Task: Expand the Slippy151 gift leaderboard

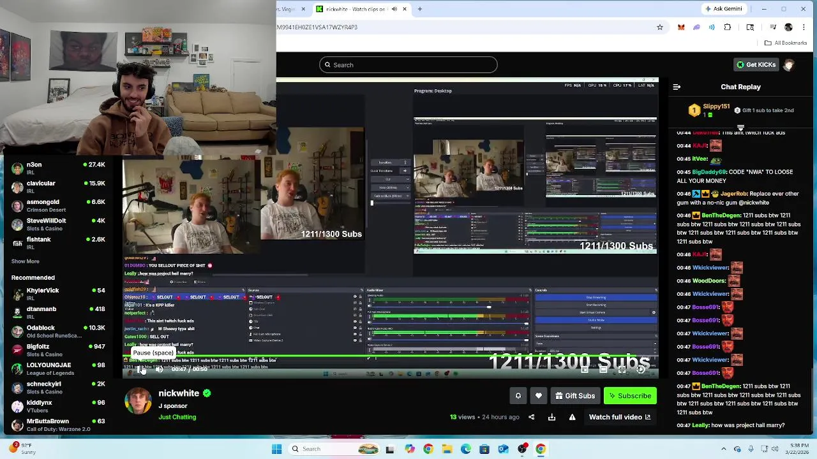Action: tap(740, 127)
